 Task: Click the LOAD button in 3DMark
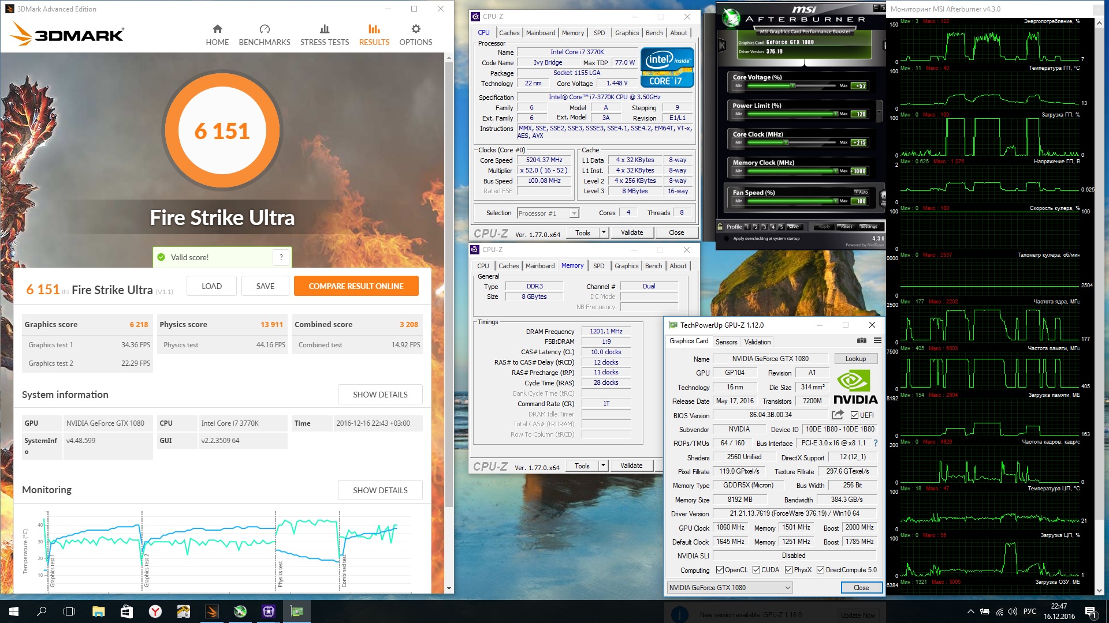[211, 286]
